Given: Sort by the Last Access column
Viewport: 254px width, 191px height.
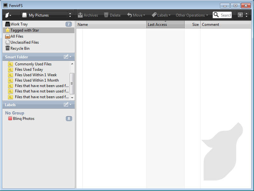Looking at the screenshot, I should 165,25.
